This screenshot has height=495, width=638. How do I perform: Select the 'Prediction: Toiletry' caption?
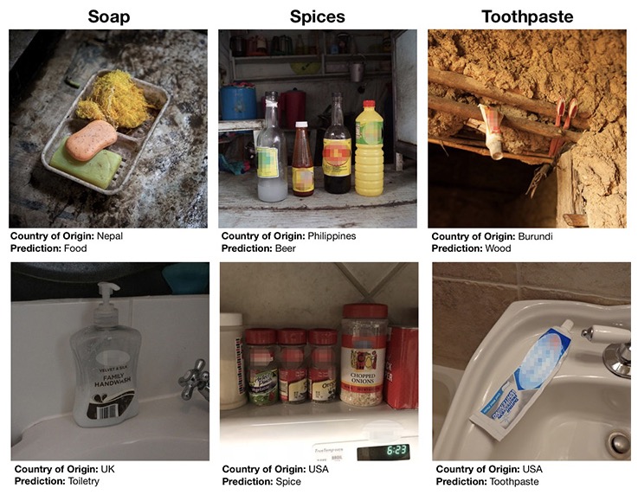(57, 481)
